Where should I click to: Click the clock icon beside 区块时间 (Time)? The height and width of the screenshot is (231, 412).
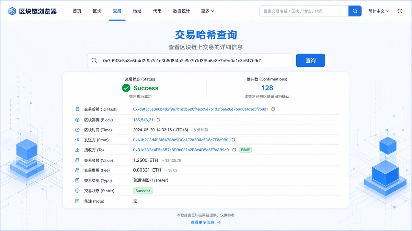pos(77,130)
